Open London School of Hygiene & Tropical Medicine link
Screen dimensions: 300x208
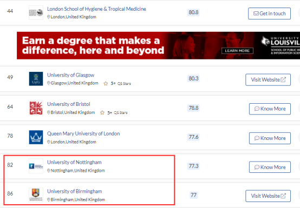coord(96,9)
